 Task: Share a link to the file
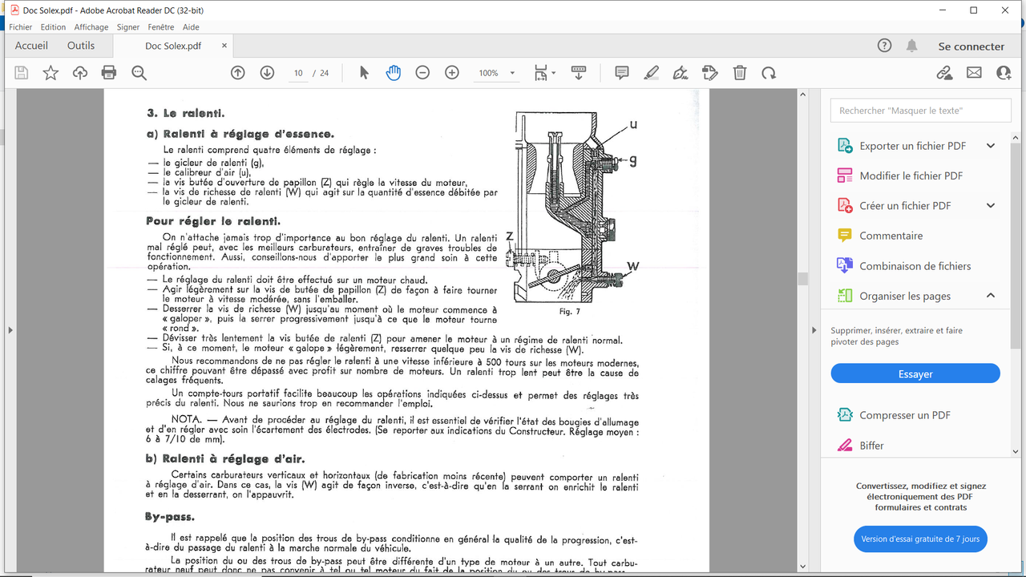944,73
